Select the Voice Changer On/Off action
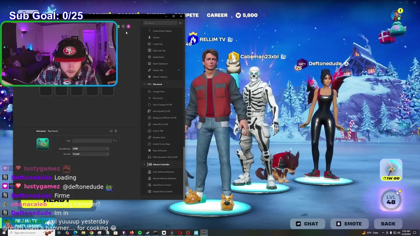The width and height of the screenshot is (420, 236). [163, 105]
